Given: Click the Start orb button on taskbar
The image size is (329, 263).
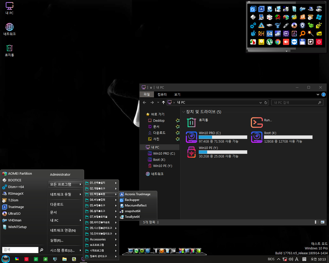Looking at the screenshot, I should coord(6,259).
